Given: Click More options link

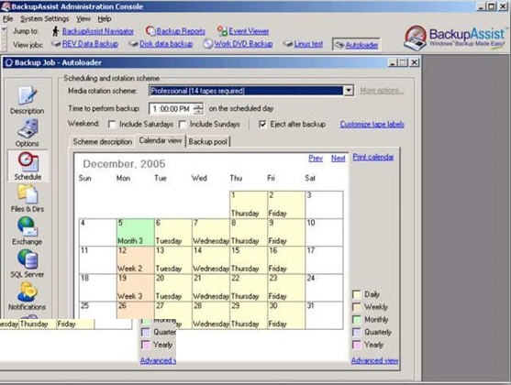Looking at the screenshot, I should (382, 91).
